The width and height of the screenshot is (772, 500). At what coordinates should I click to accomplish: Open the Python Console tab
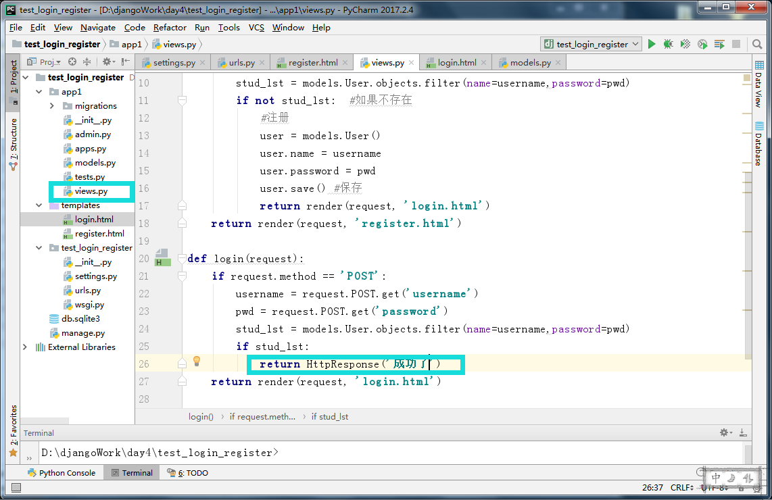click(62, 473)
